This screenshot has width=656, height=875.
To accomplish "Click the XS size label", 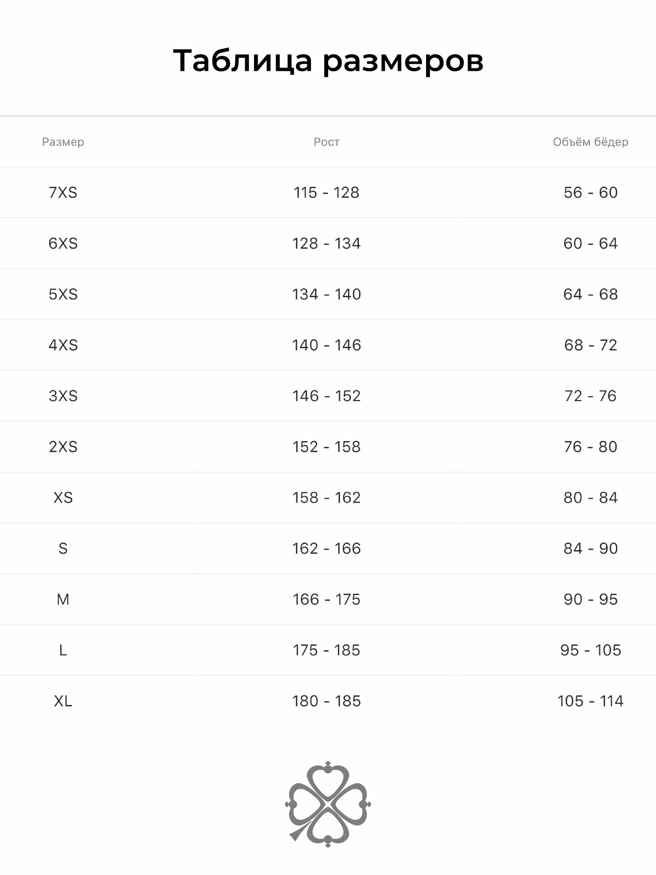I will pyautogui.click(x=63, y=497).
